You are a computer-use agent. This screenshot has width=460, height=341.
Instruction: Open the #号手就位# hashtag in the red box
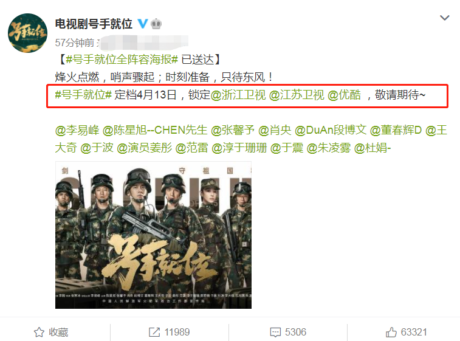[x=83, y=95]
